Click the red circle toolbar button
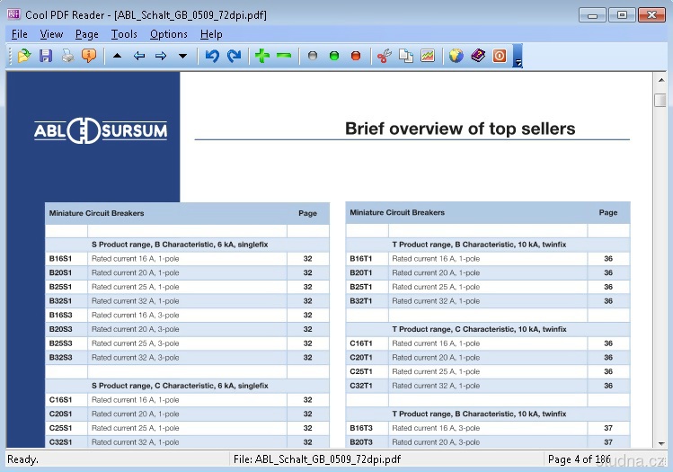The height and width of the screenshot is (472, 673). [x=356, y=56]
